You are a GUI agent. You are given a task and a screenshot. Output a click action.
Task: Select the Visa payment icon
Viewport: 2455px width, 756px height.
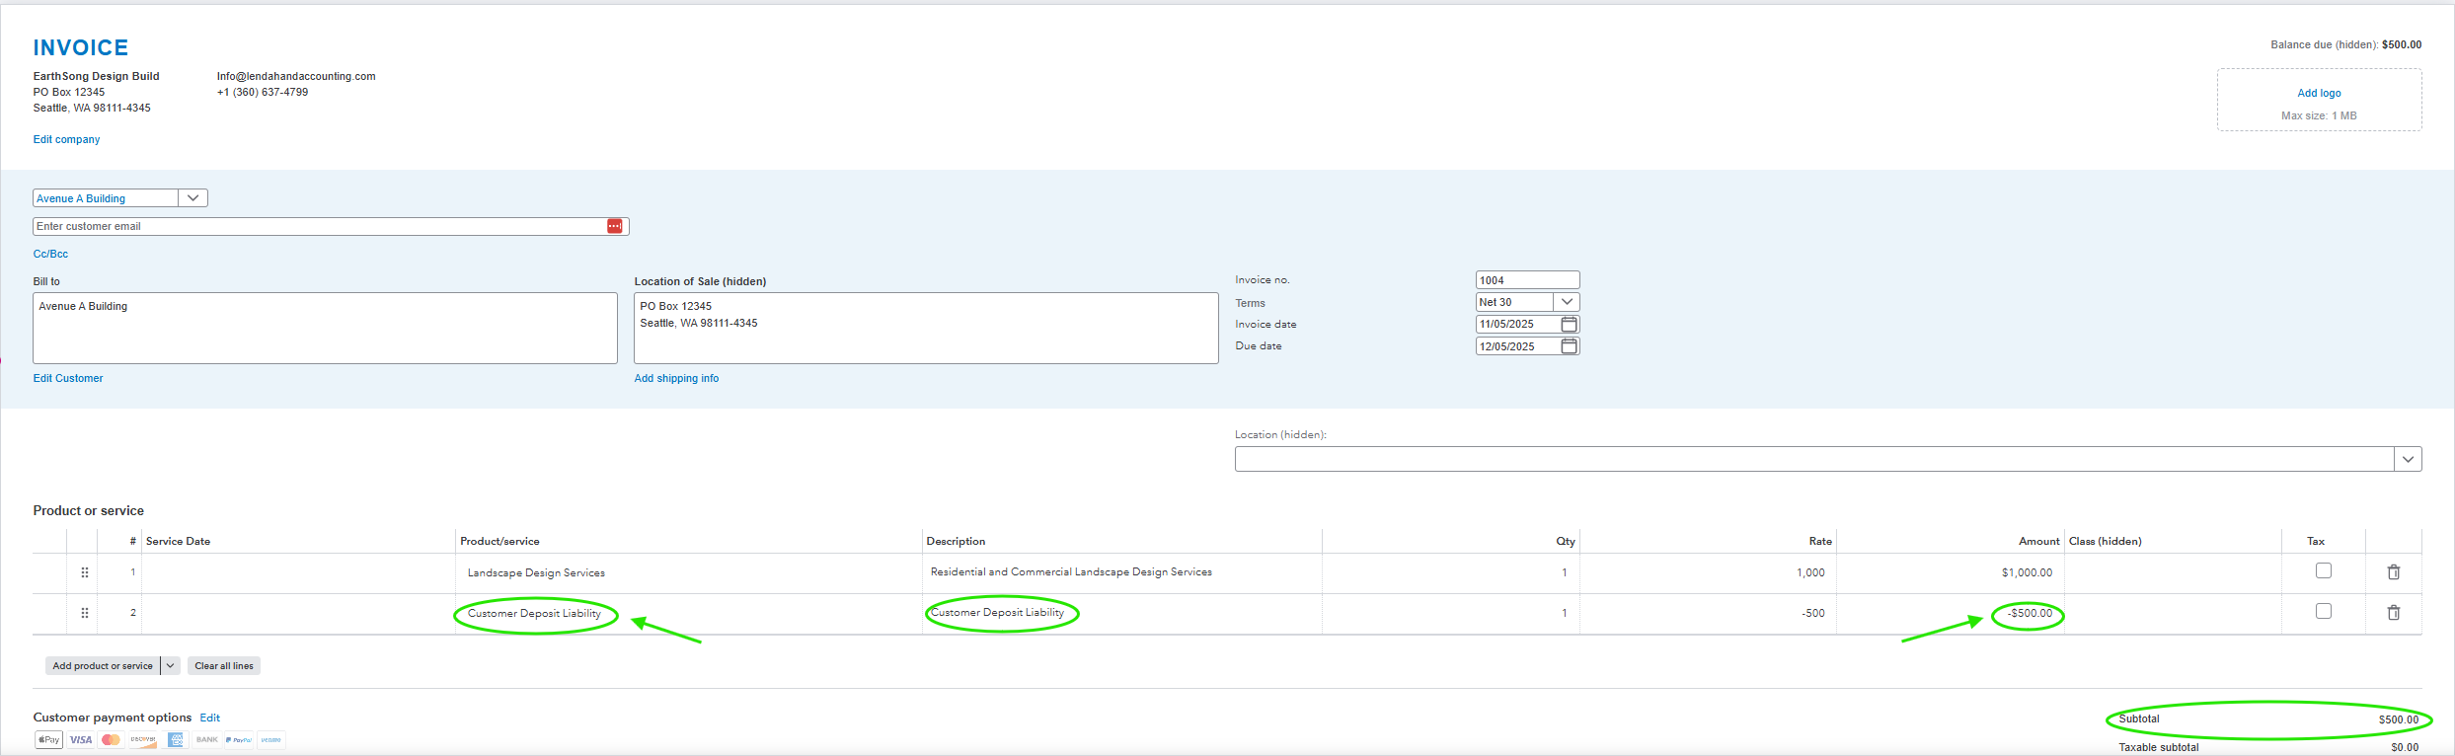tap(81, 739)
